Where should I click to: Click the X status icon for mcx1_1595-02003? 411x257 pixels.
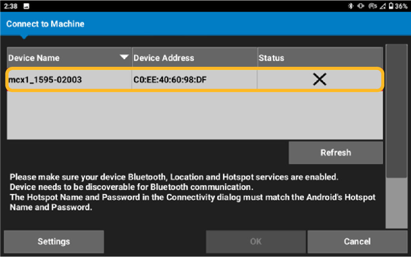coord(319,80)
